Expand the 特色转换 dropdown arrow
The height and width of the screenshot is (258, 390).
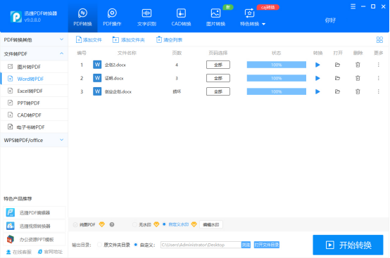tap(264, 24)
